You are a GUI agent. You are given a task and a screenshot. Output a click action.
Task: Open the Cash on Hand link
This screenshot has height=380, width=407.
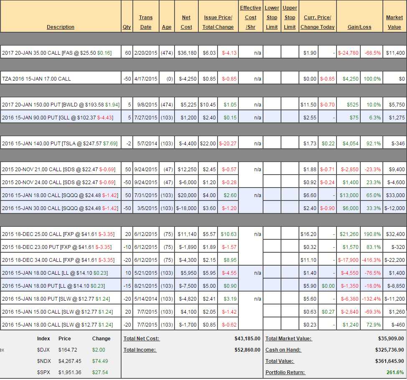(x=283, y=350)
